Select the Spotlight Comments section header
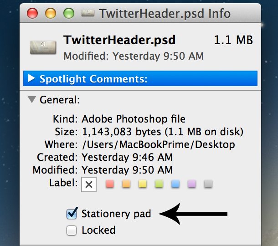Image resolution: width=278 pixels, height=246 pixels. [x=140, y=78]
